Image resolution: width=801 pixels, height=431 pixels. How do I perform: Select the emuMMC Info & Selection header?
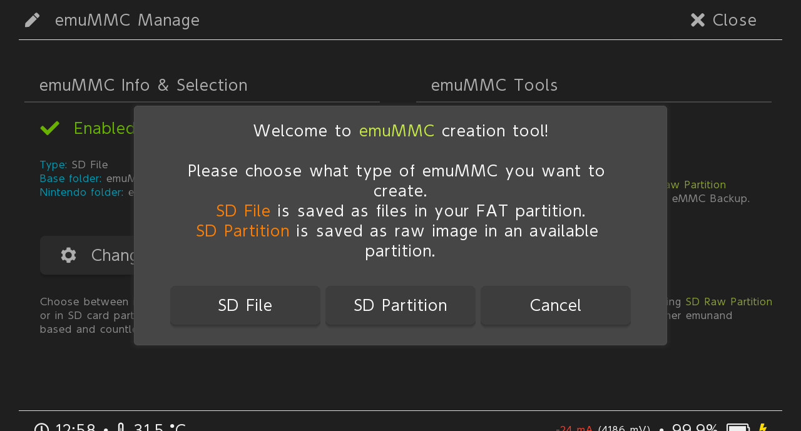tap(143, 85)
